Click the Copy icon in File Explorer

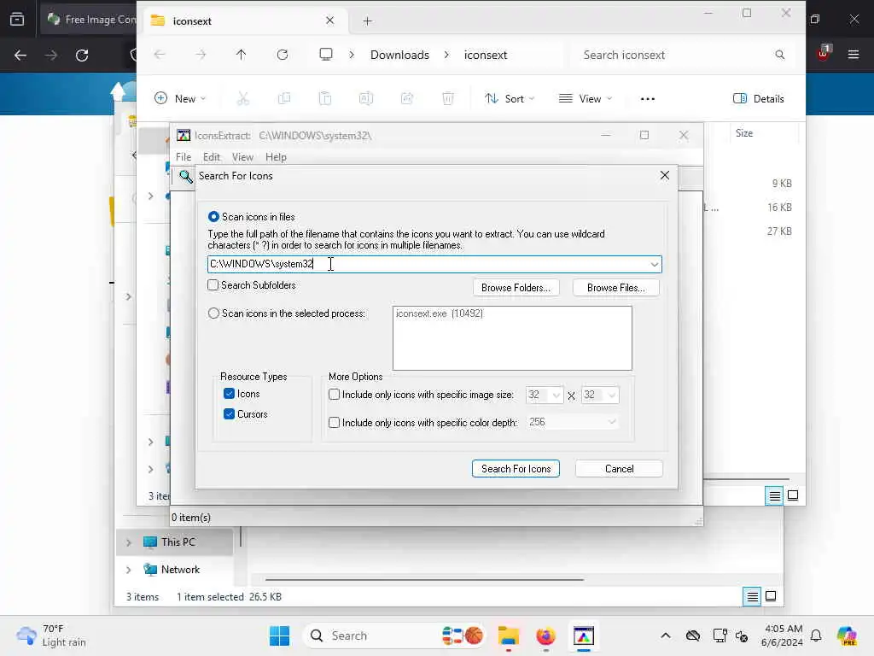pos(284,99)
